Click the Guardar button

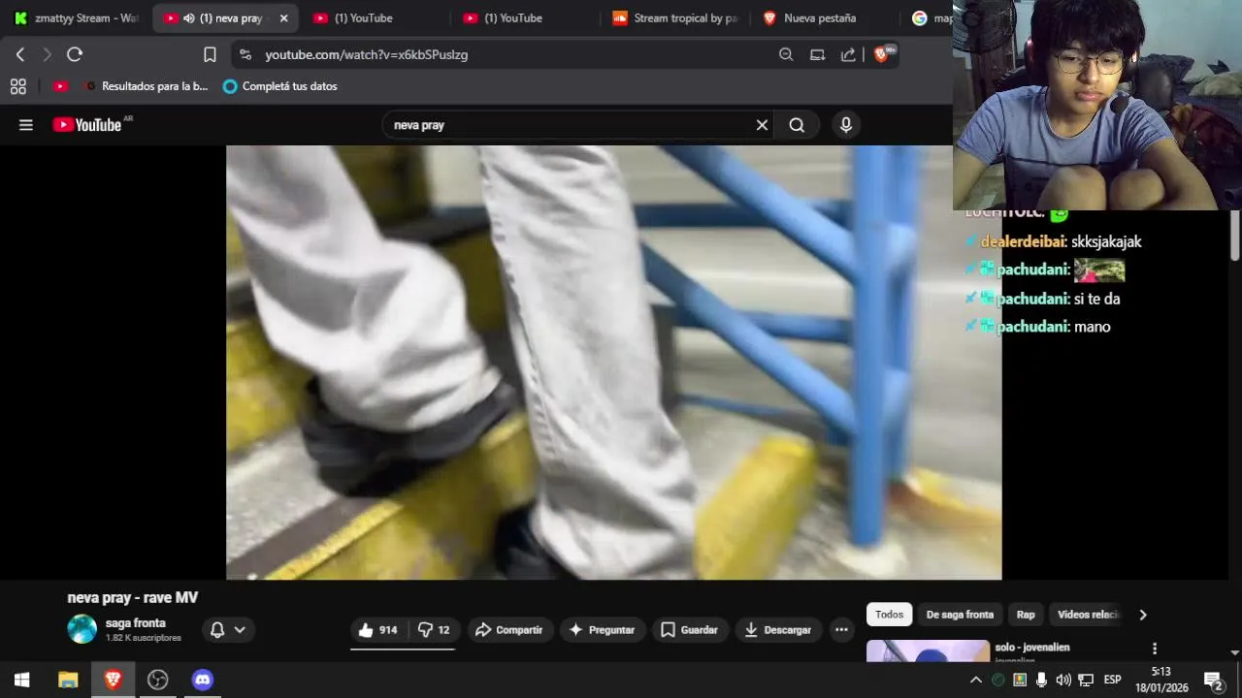(690, 630)
